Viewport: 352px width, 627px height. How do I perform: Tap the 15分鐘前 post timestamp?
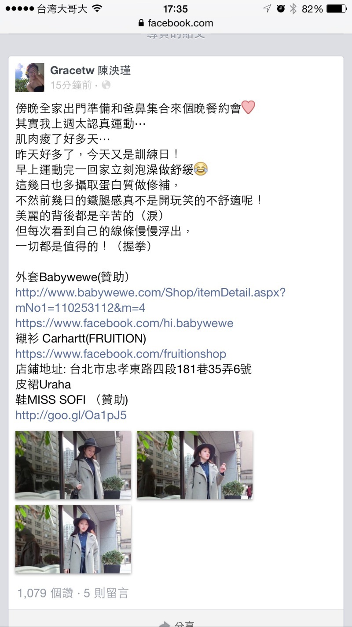(71, 85)
